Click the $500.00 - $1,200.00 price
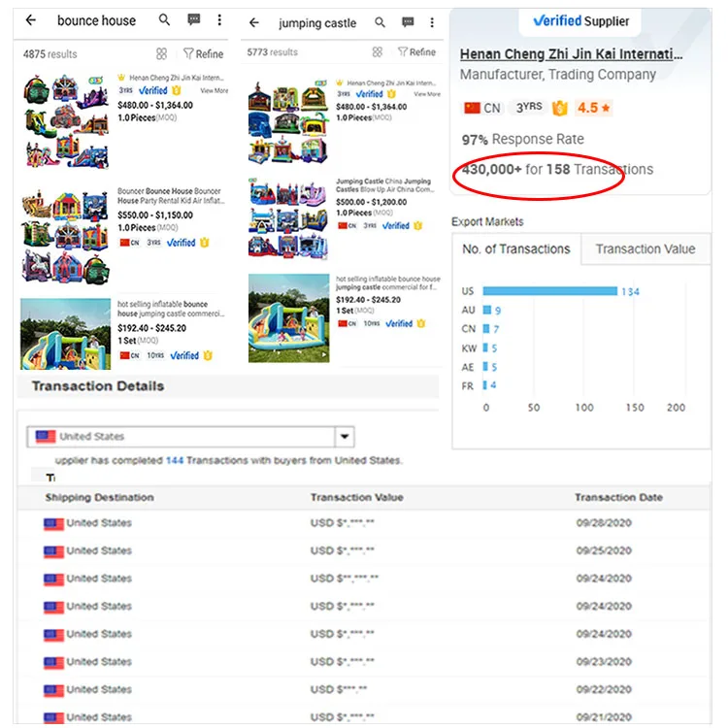 [x=372, y=202]
